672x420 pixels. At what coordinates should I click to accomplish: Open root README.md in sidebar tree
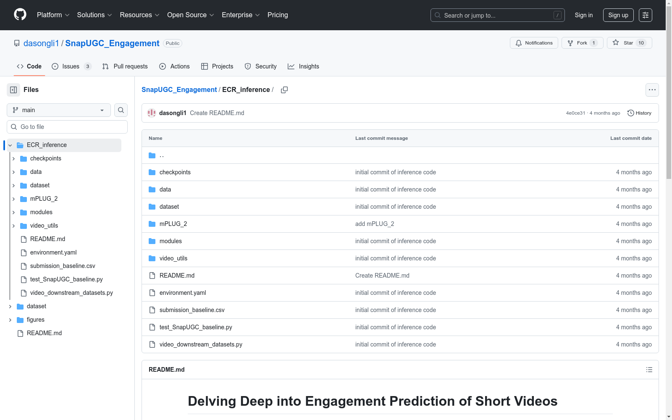(44, 333)
